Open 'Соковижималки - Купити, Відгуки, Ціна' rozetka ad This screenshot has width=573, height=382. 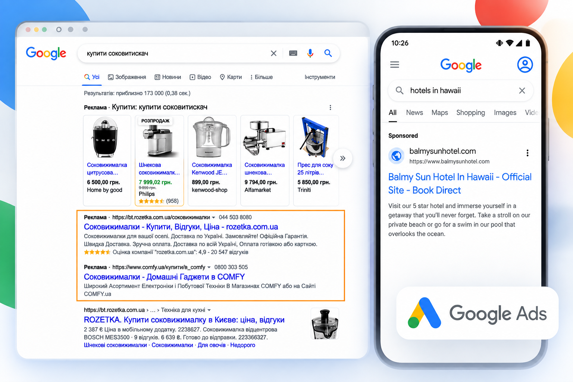(x=181, y=227)
